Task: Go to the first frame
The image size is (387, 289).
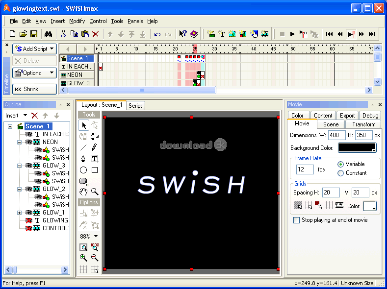Action: (x=329, y=34)
